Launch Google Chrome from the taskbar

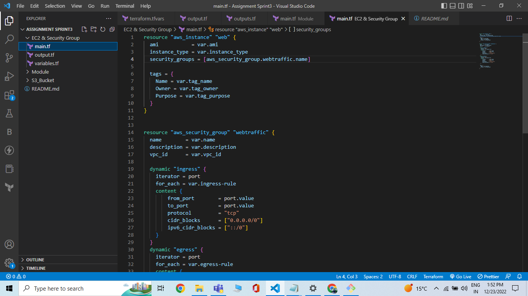point(181,288)
